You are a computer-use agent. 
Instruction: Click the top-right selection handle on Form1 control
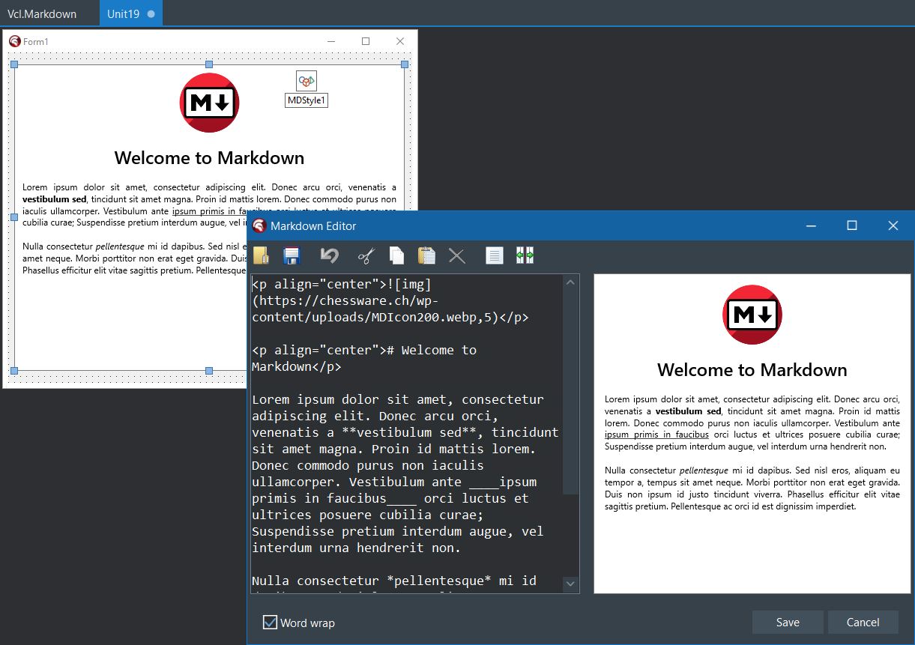[x=405, y=65]
